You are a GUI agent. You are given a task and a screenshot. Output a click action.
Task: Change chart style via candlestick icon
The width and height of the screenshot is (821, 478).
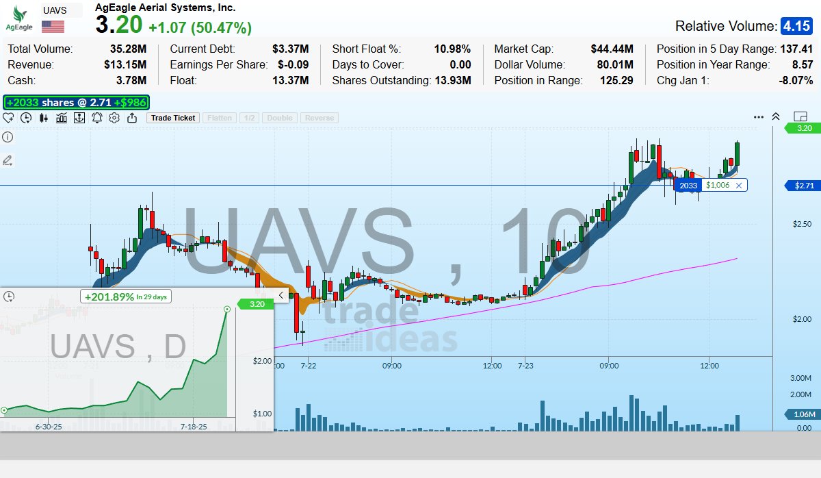44,118
